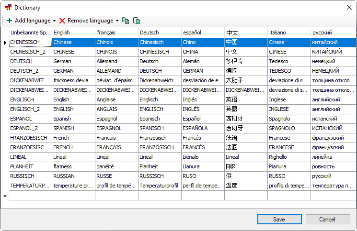Cancel the dictionary dialog
The height and width of the screenshot is (231, 357).
coord(327,220)
